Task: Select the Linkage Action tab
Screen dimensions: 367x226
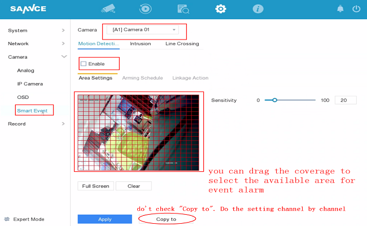Action: [190, 78]
